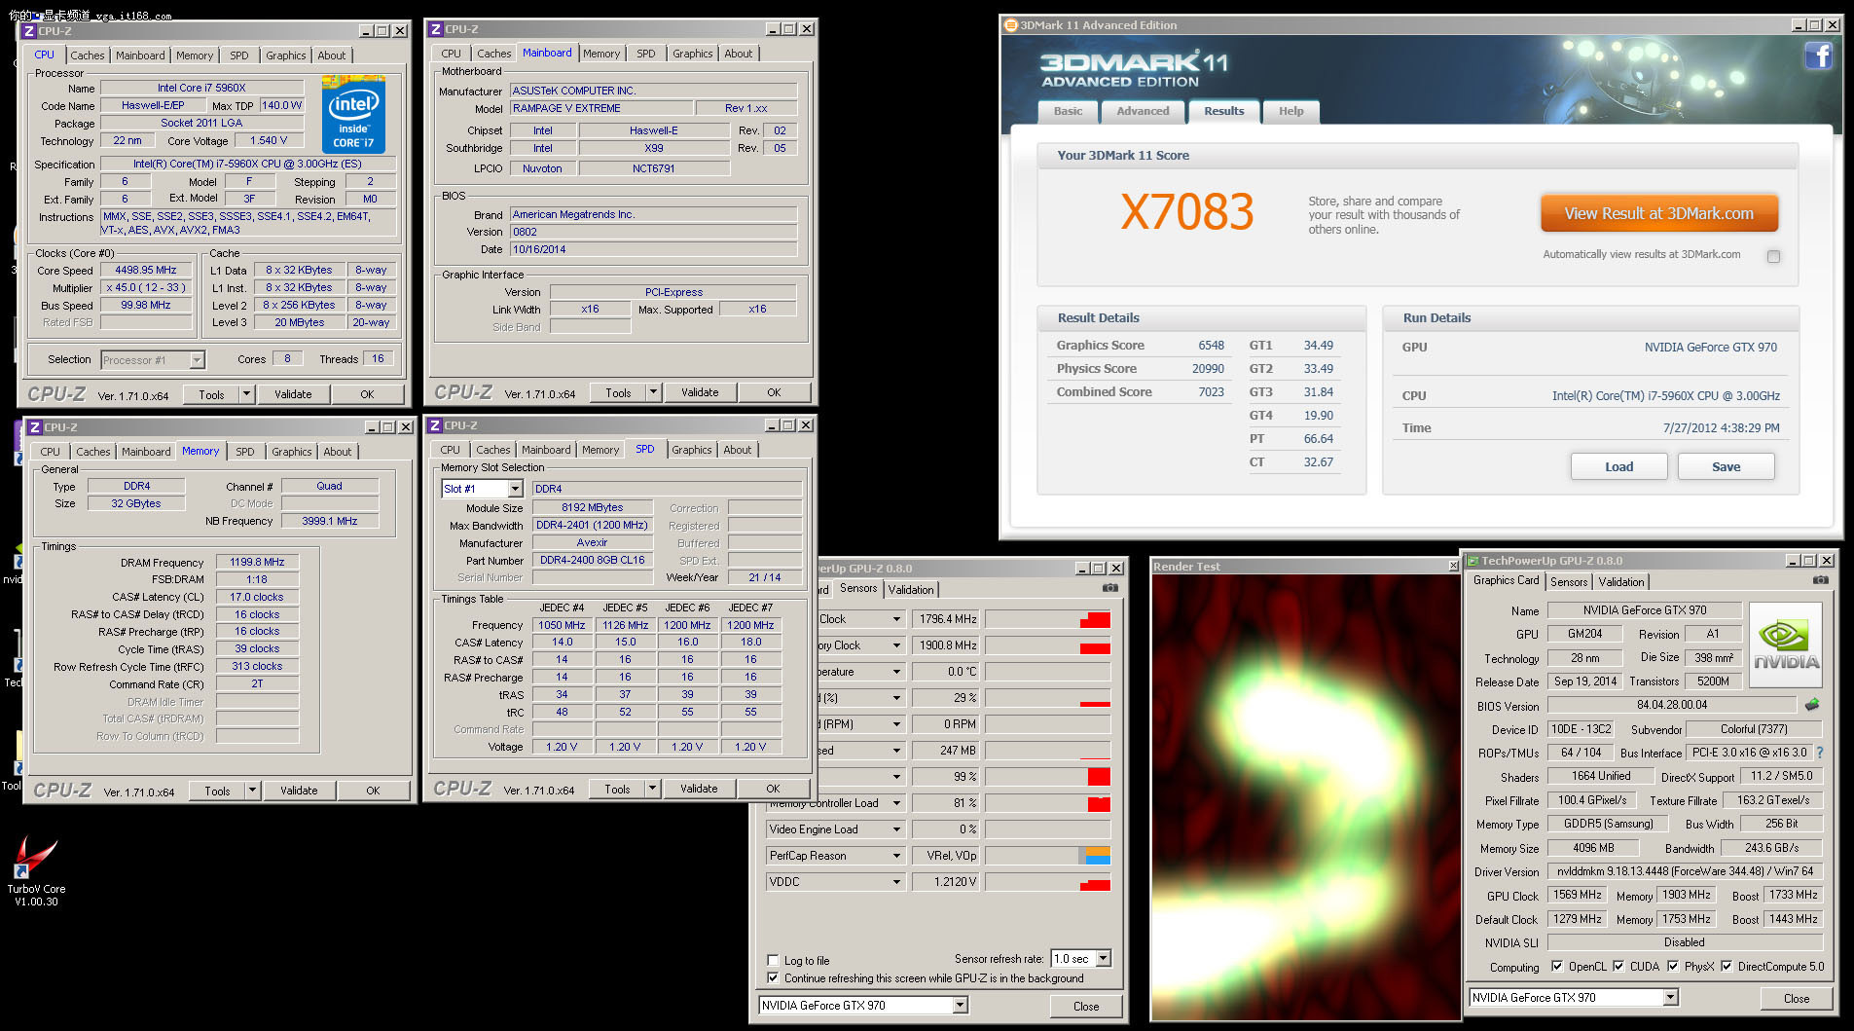The image size is (1854, 1031).
Task: Click the camera icon in GPU-Z Sensors window
Action: (x=1109, y=588)
